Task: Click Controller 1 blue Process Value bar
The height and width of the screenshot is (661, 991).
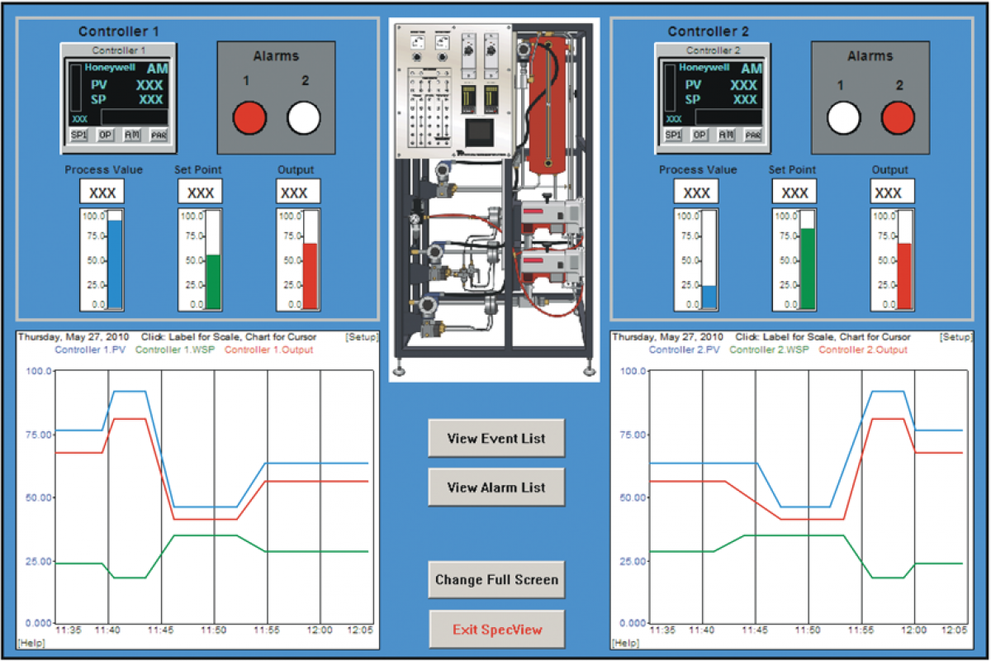Action: point(115,264)
